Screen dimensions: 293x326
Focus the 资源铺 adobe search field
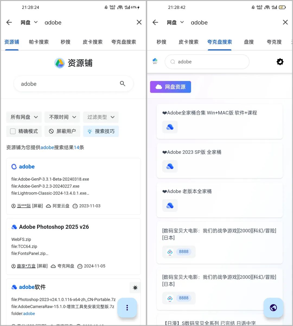[73, 84]
